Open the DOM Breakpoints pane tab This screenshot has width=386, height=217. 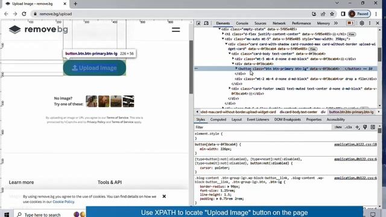coord(288,119)
